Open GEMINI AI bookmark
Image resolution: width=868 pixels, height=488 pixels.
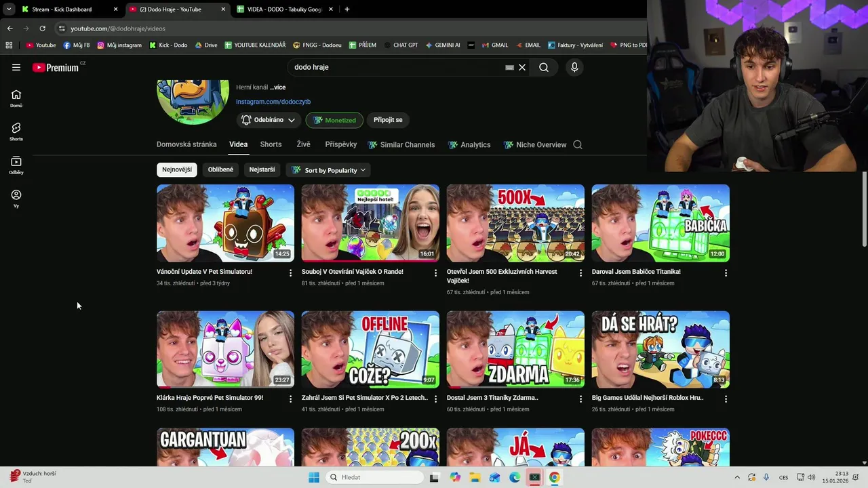[443, 45]
